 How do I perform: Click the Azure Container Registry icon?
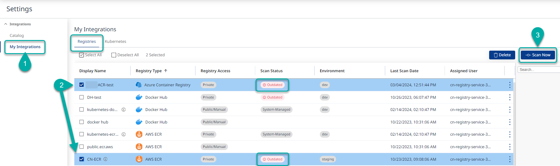coord(139,85)
